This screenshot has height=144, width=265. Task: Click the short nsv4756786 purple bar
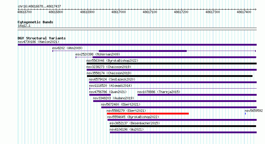pos(100,95)
